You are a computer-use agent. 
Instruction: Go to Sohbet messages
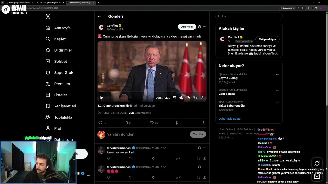[56, 61]
